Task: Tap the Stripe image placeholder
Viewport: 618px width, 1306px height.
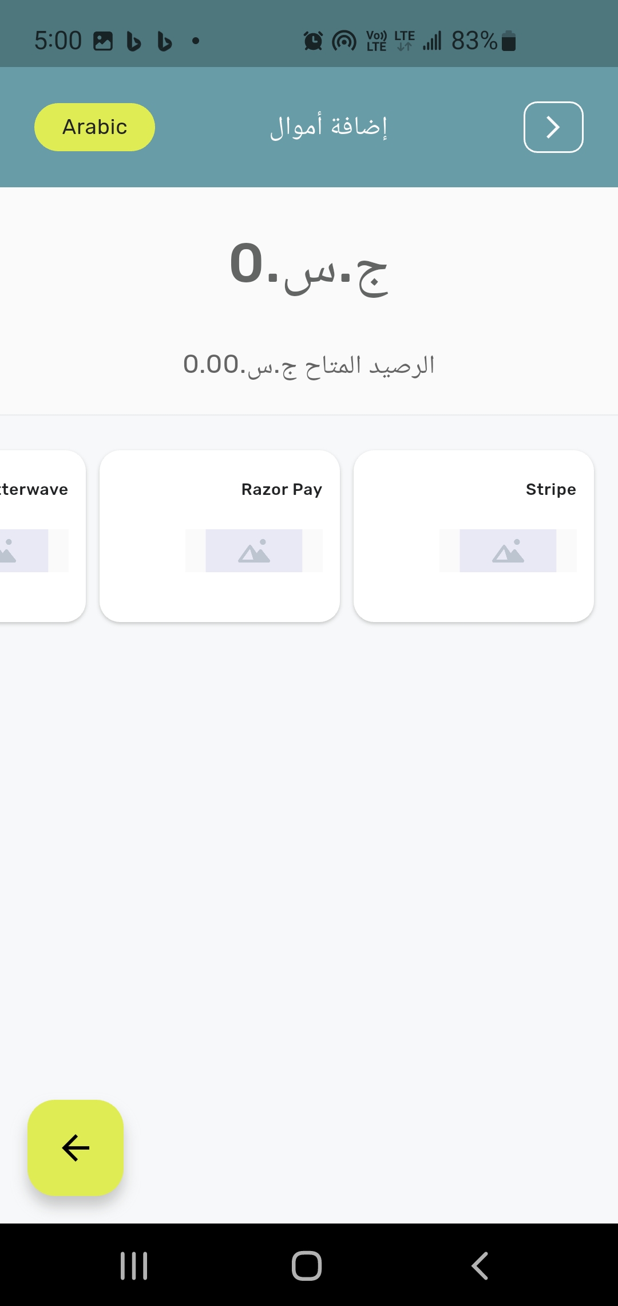Action: (508, 550)
